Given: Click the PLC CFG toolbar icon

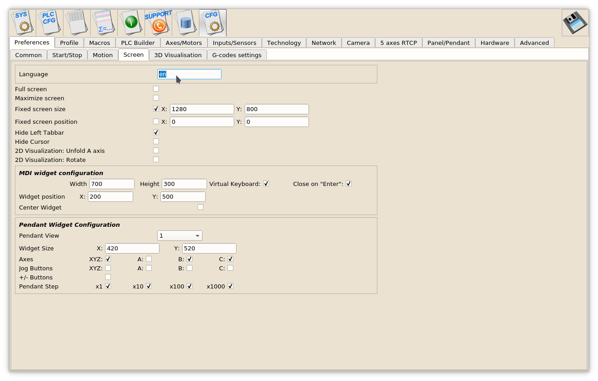Looking at the screenshot, I should (x=49, y=23).
